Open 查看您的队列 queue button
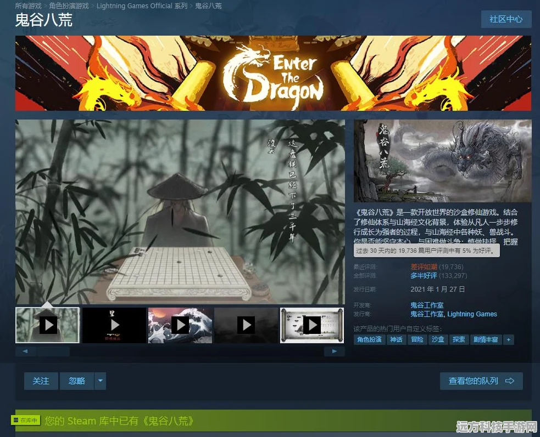540x437 pixels. click(x=481, y=381)
